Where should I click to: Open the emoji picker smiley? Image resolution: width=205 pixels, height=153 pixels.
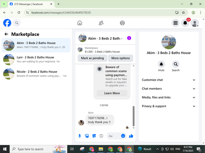coord(123,136)
